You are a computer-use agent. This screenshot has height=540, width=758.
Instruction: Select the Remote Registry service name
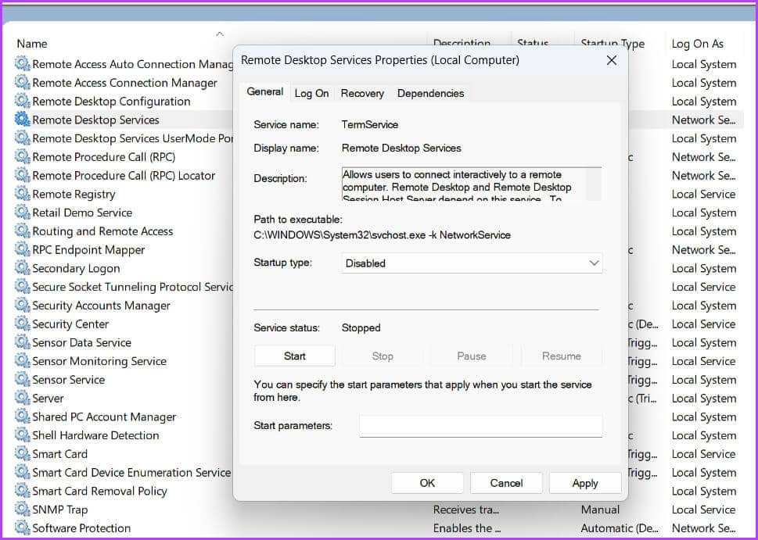pos(74,194)
